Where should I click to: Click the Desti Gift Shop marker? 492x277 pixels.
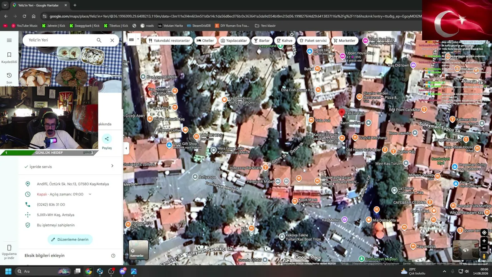169,145
